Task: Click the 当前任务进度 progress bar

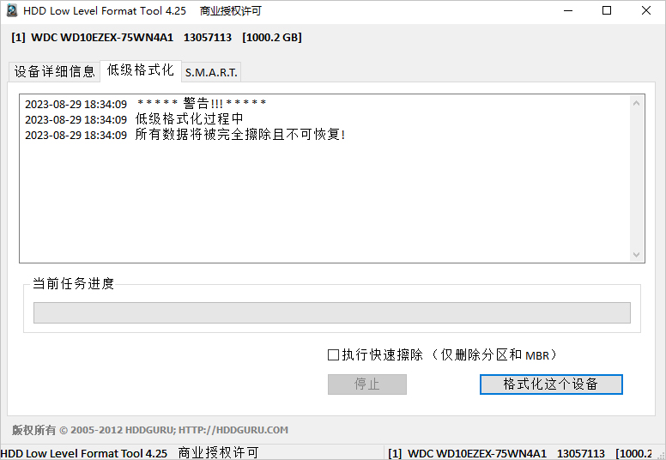Action: click(332, 312)
